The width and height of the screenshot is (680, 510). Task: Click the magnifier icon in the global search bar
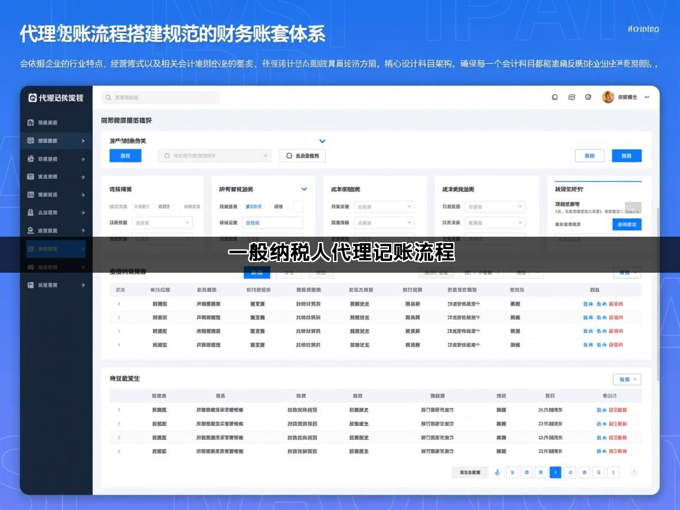pyautogui.click(x=109, y=97)
